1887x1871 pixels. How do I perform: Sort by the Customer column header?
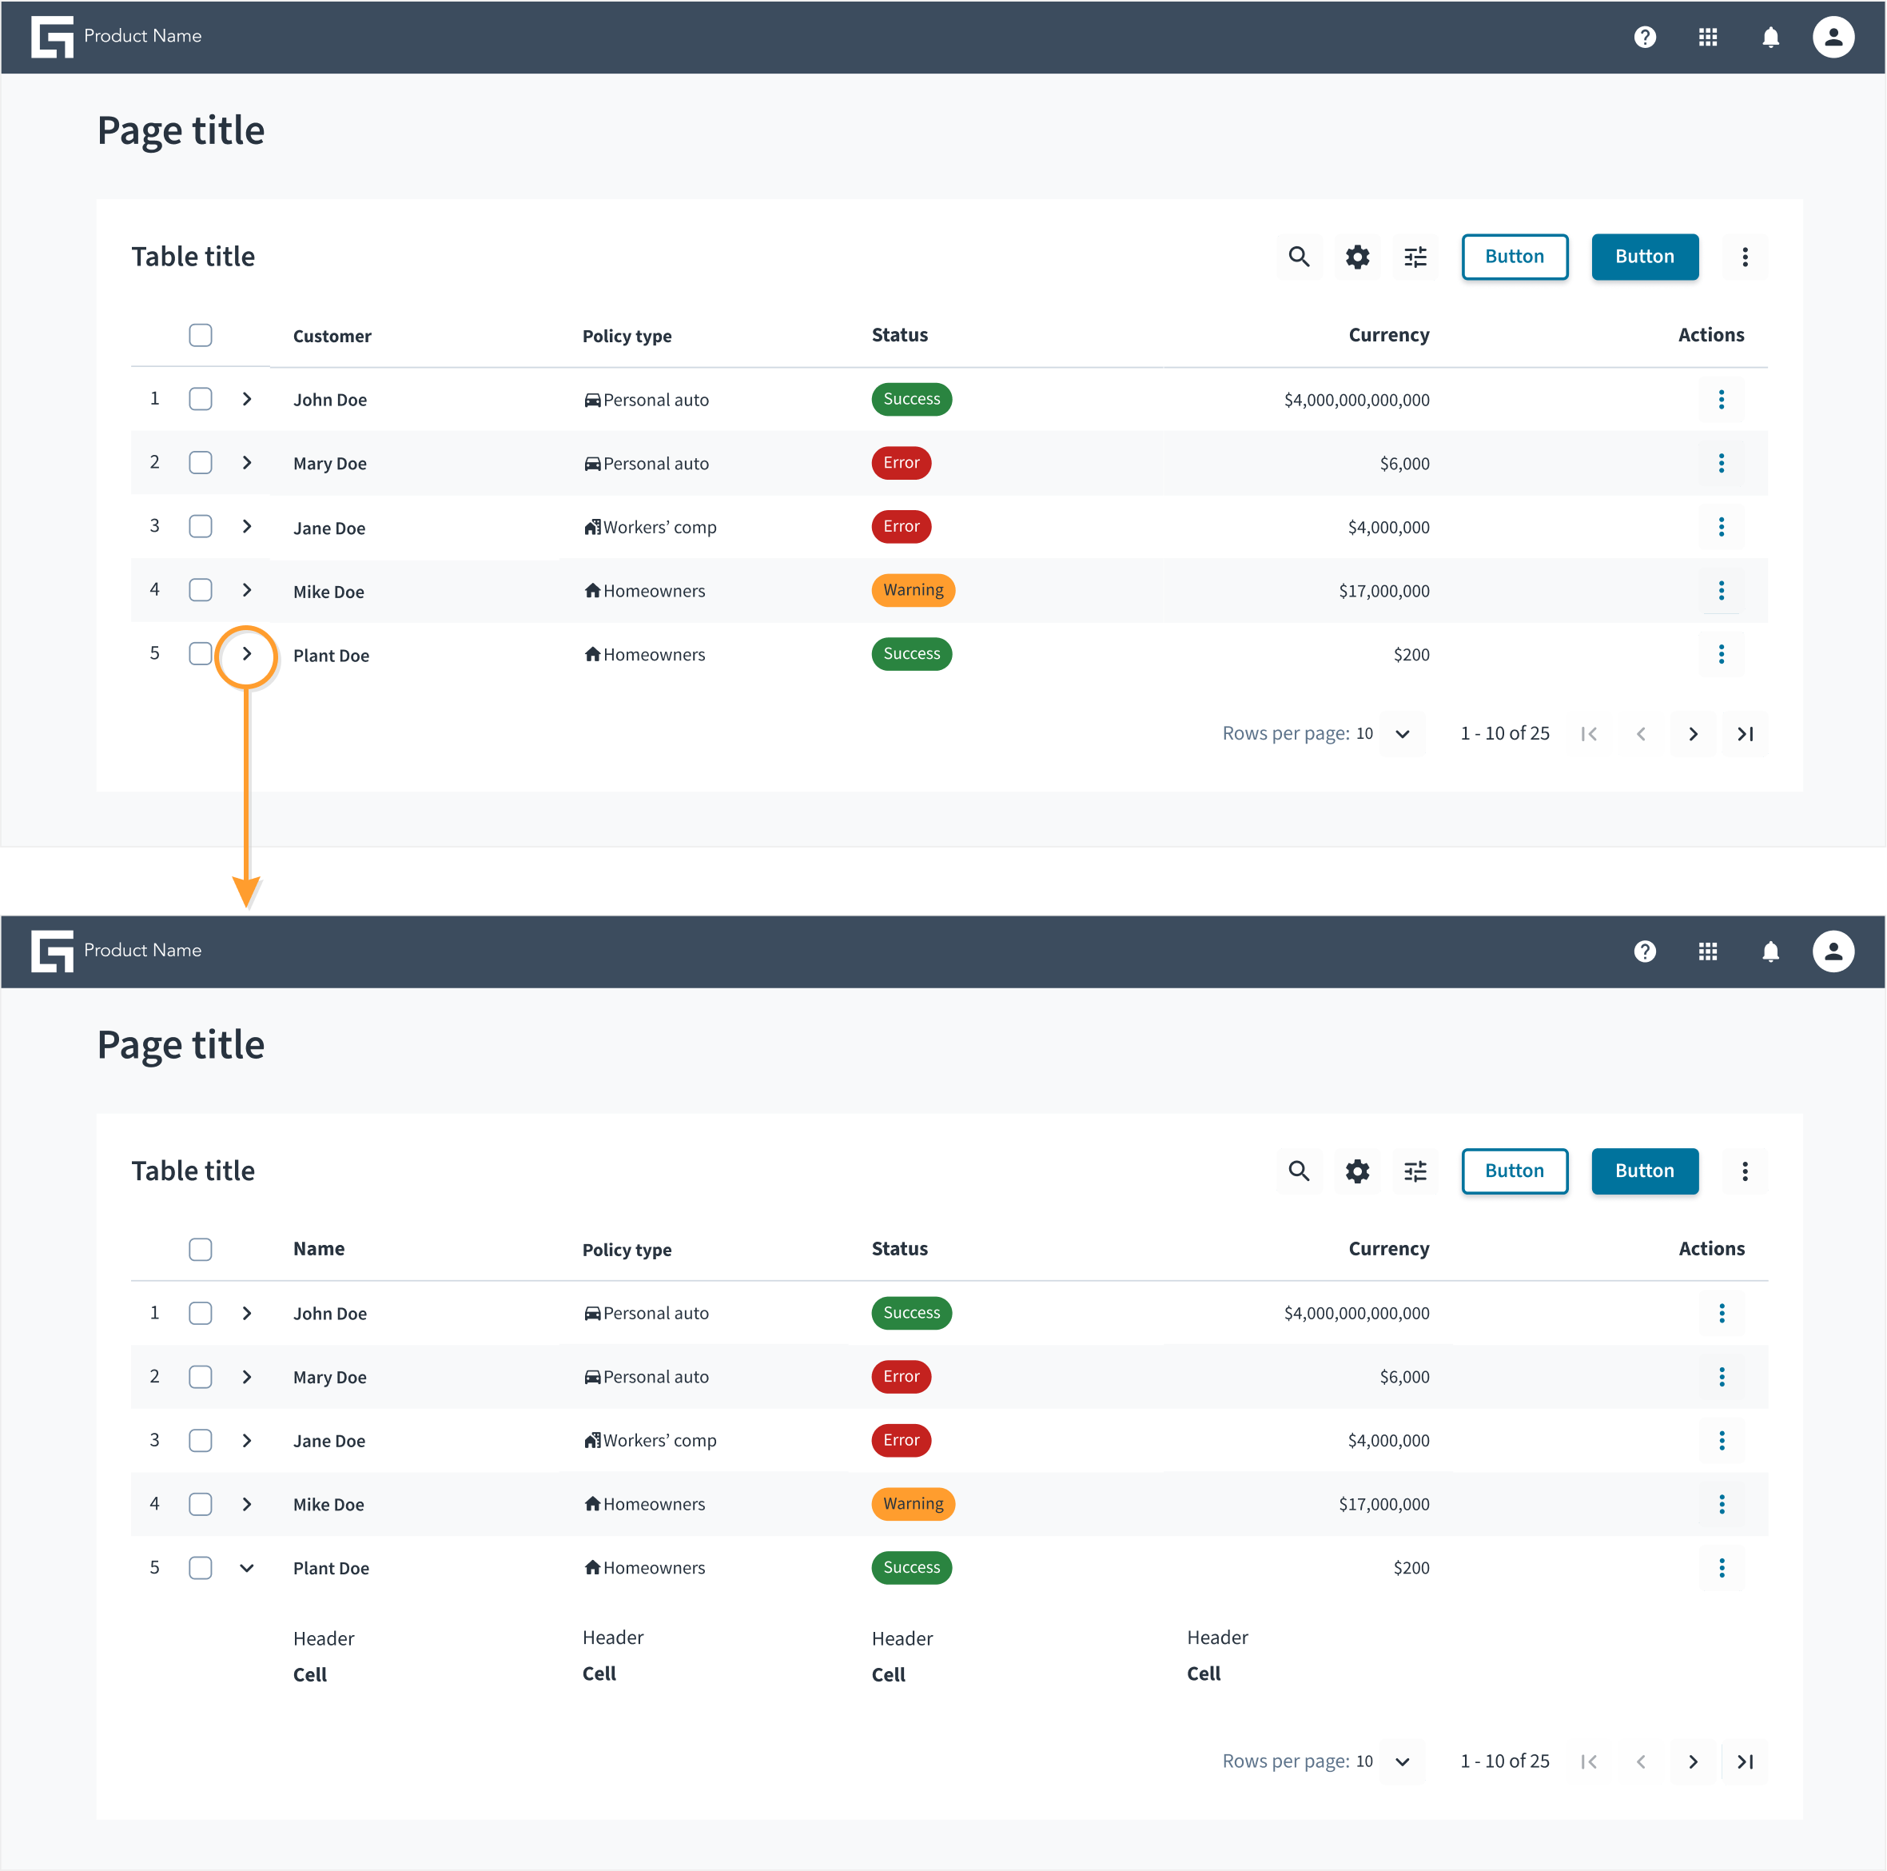[x=332, y=336]
